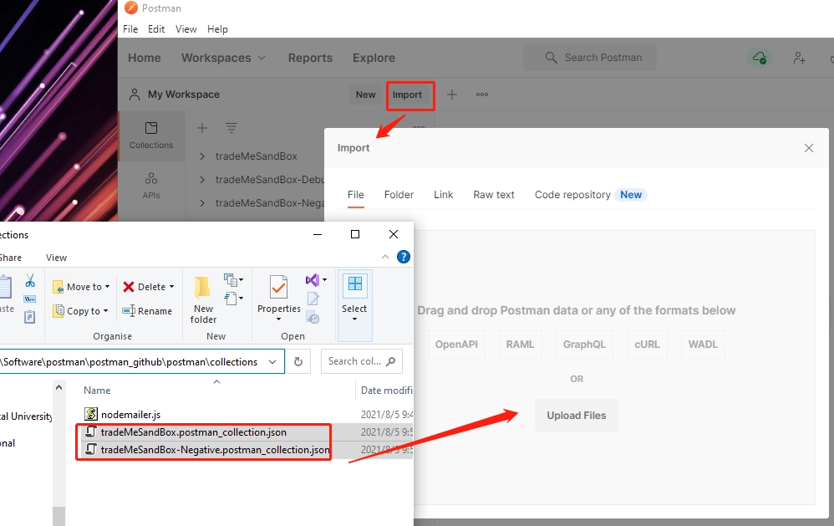The image size is (834, 526).
Task: Click the Paste shortcut icon in Explorer ribbon
Action: coord(30,317)
